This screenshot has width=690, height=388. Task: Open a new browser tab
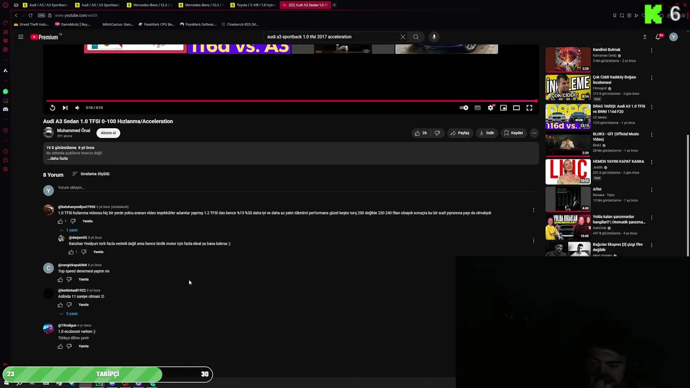334,5
